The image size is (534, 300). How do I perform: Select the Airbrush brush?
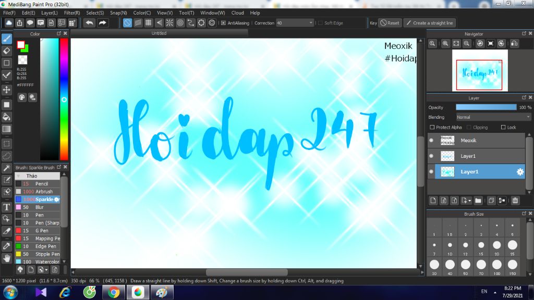coord(38,192)
